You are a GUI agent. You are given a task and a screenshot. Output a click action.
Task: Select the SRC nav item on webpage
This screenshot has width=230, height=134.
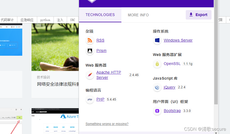point(73,20)
